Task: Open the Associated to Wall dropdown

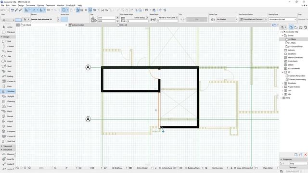Action: coord(282,19)
